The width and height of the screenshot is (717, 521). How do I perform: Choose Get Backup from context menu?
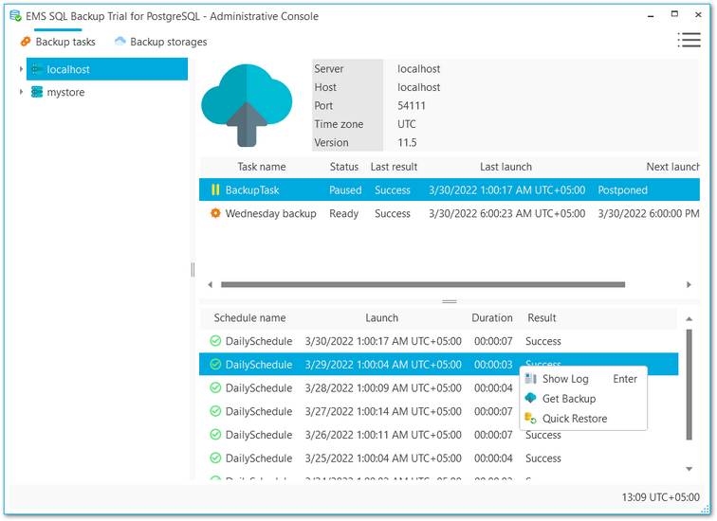click(583, 399)
